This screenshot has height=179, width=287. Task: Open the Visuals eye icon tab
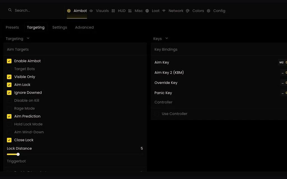pyautogui.click(x=91, y=11)
